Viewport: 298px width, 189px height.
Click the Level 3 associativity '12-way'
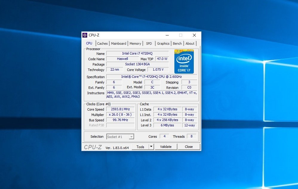coord(190,125)
